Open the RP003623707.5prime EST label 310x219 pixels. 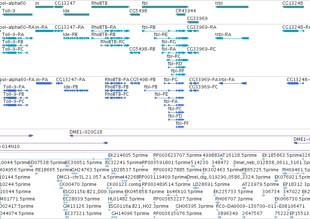click(x=177, y=155)
